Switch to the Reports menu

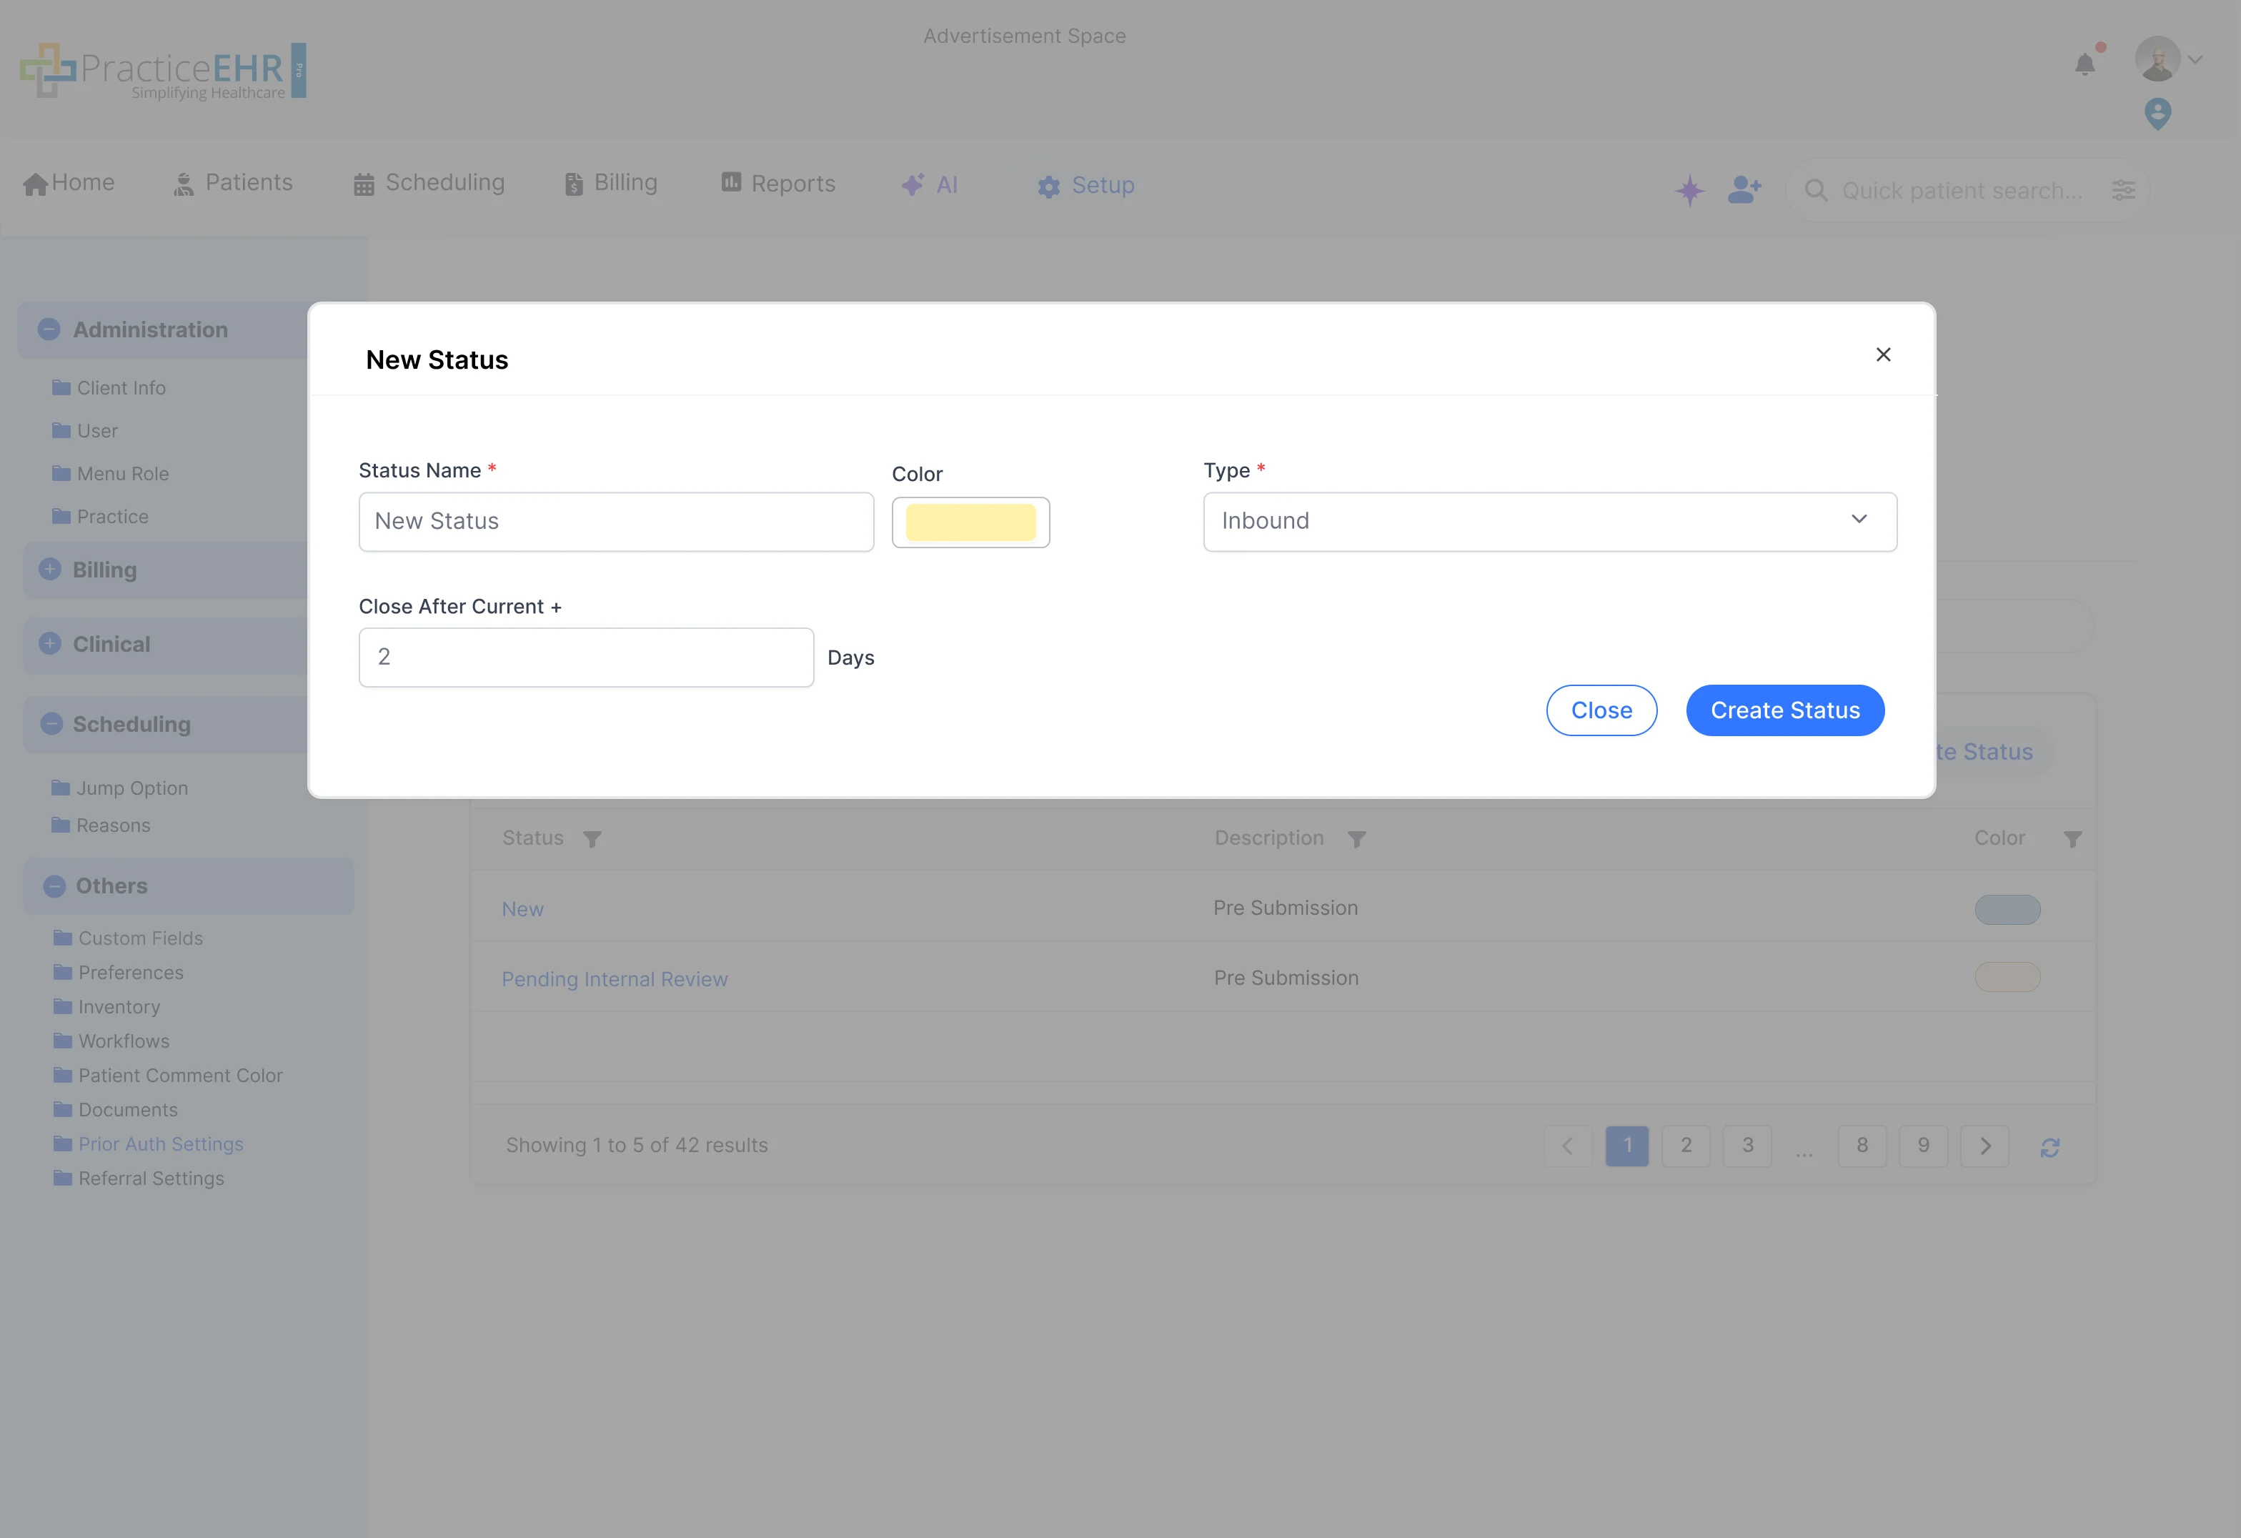tap(777, 182)
